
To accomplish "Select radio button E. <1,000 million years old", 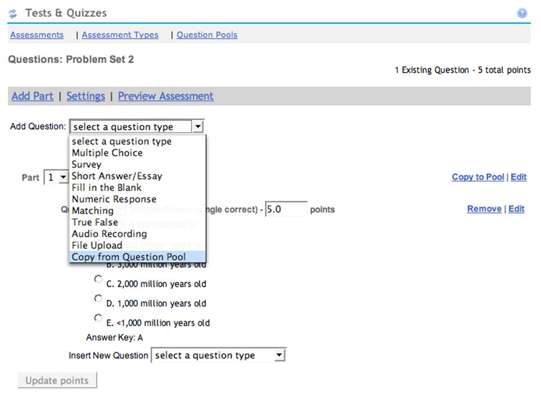I will (x=98, y=317).
